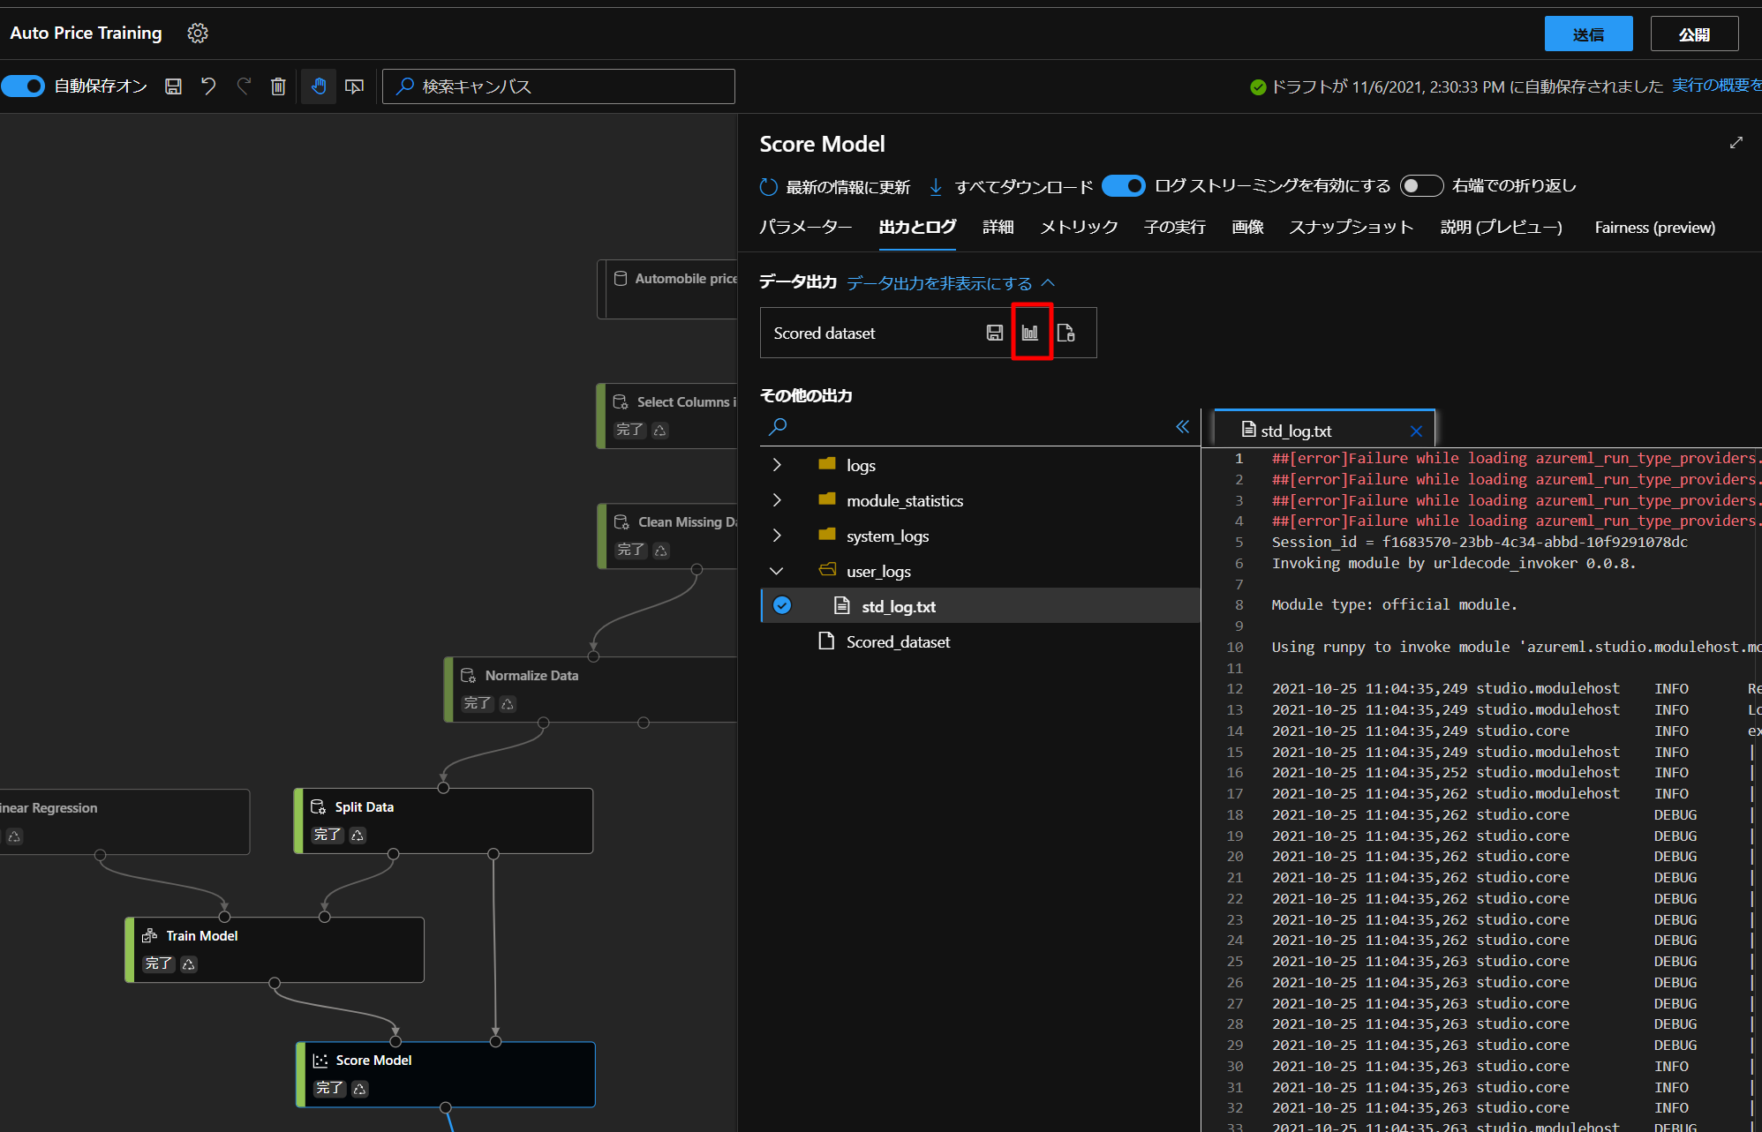This screenshot has height=1132, width=1762.
Task: Click the expand panel arrows icon
Action: (x=1736, y=143)
